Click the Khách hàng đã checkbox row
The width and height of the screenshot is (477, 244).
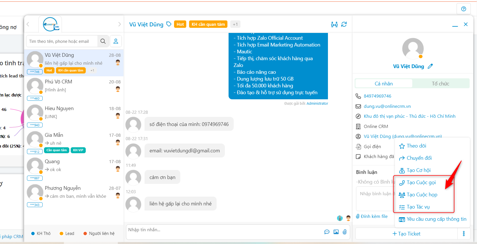(375, 157)
